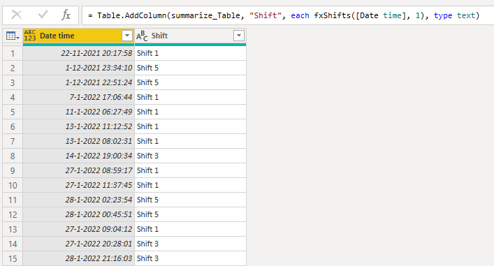
Task: Open the Shift column filter dropdown
Action: pyautogui.click(x=239, y=36)
